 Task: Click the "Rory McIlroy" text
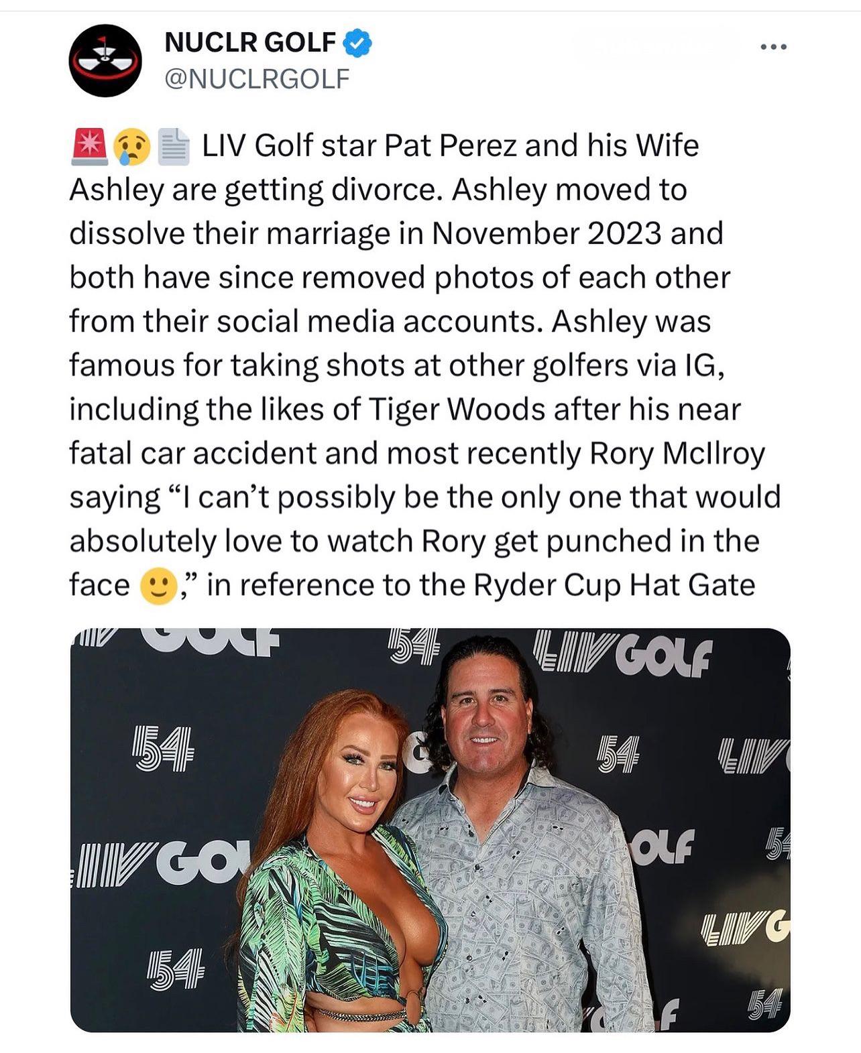[x=677, y=454]
